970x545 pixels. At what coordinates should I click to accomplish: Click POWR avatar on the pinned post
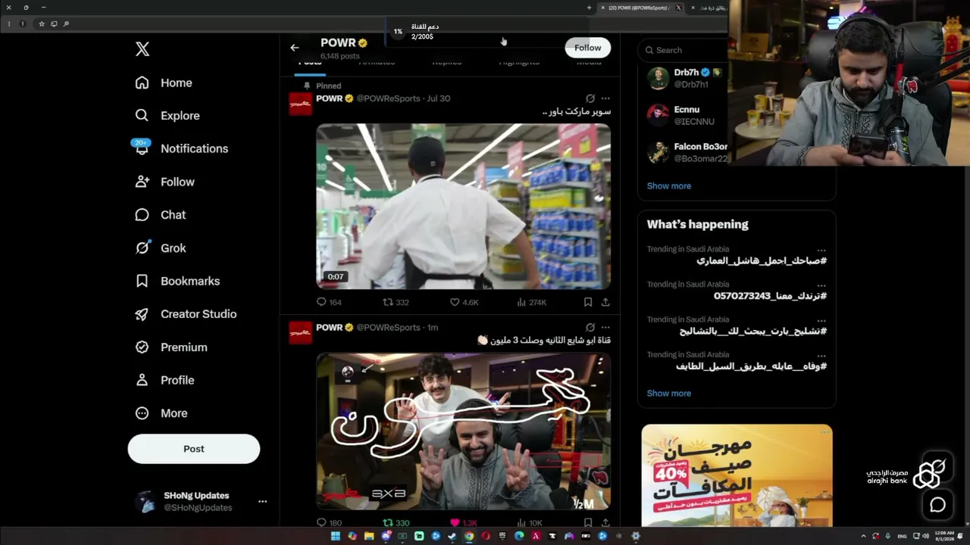coord(301,104)
